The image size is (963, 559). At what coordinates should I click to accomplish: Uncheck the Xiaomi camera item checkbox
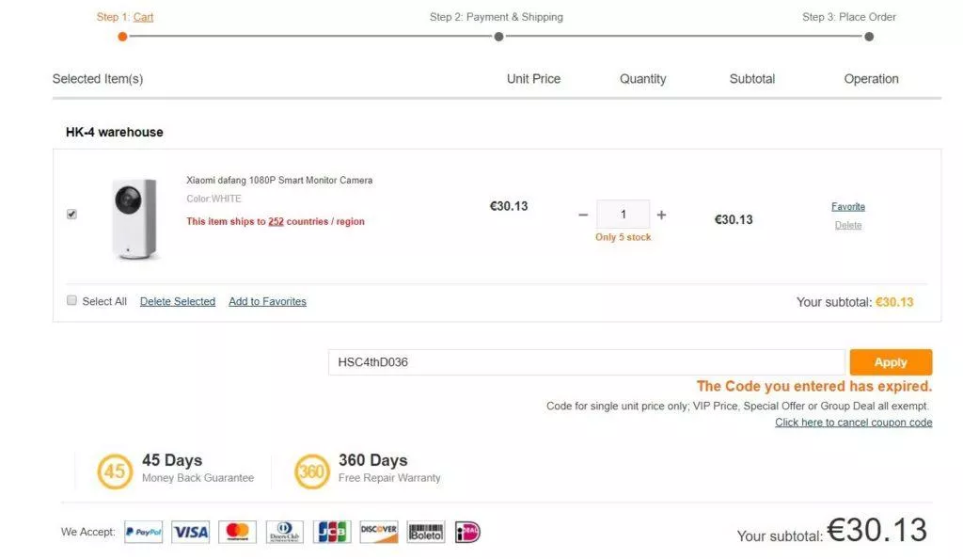(71, 214)
